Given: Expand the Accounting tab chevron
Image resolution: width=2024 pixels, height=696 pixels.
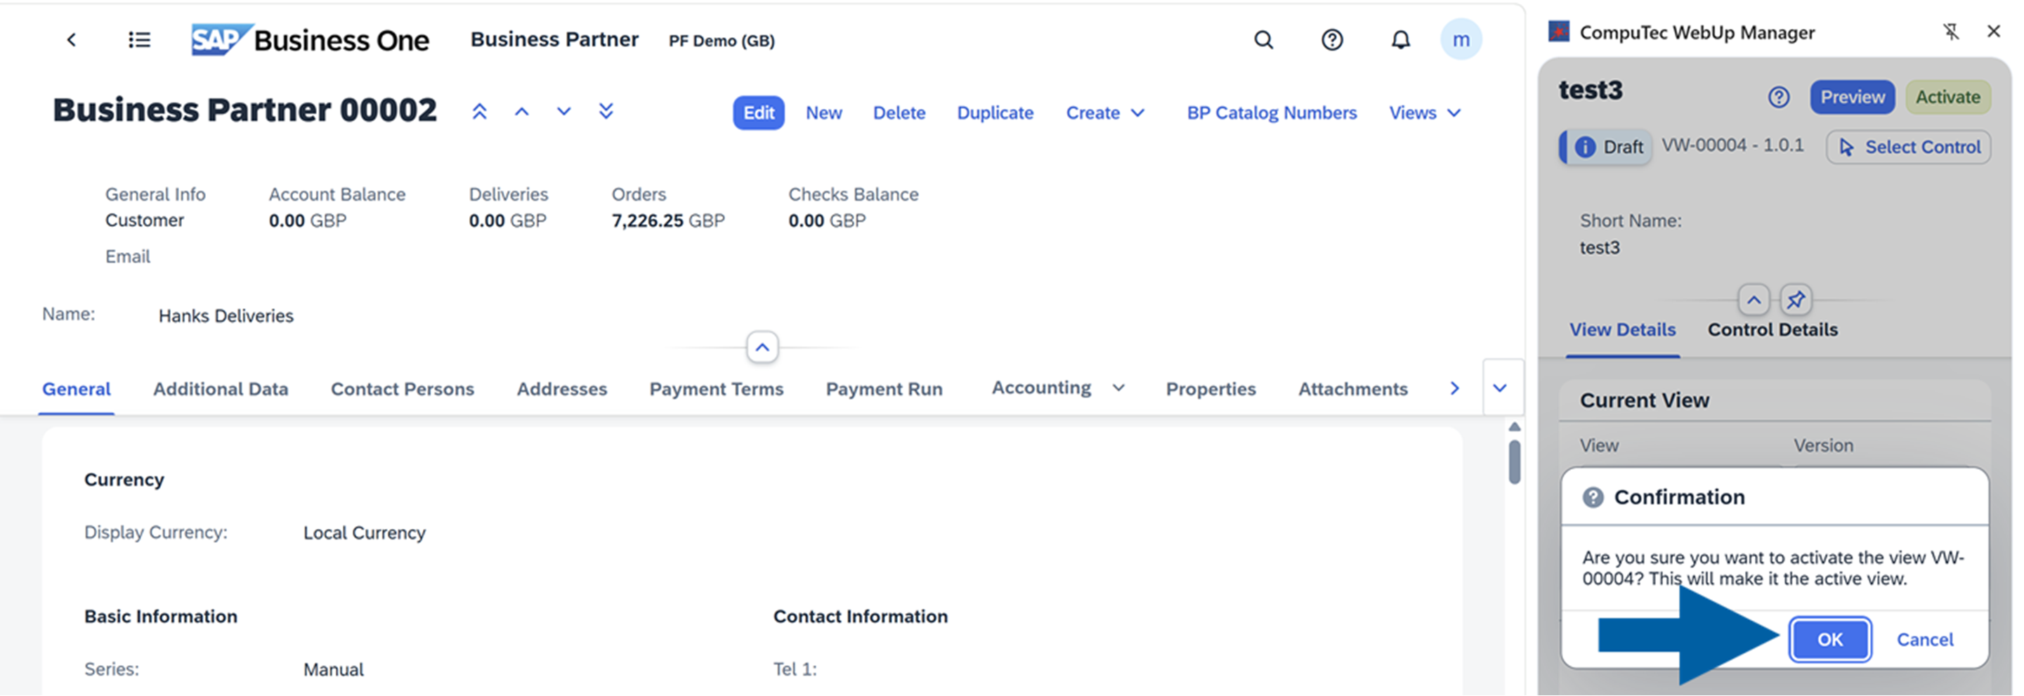Looking at the screenshot, I should (x=1119, y=388).
